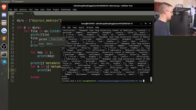Click the break statement on line 20
196x110 pixels.
(35, 77)
